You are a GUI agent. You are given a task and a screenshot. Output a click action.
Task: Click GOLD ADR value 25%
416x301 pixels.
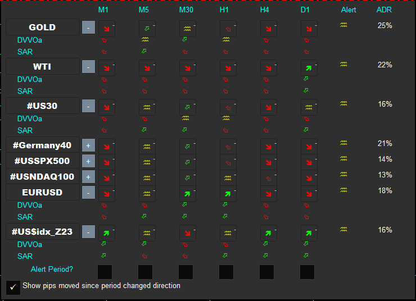tap(385, 25)
